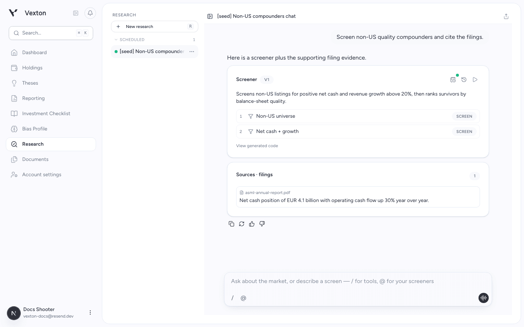The height and width of the screenshot is (327, 524).
Task: Open Documents in the sidebar
Action: click(x=51, y=160)
